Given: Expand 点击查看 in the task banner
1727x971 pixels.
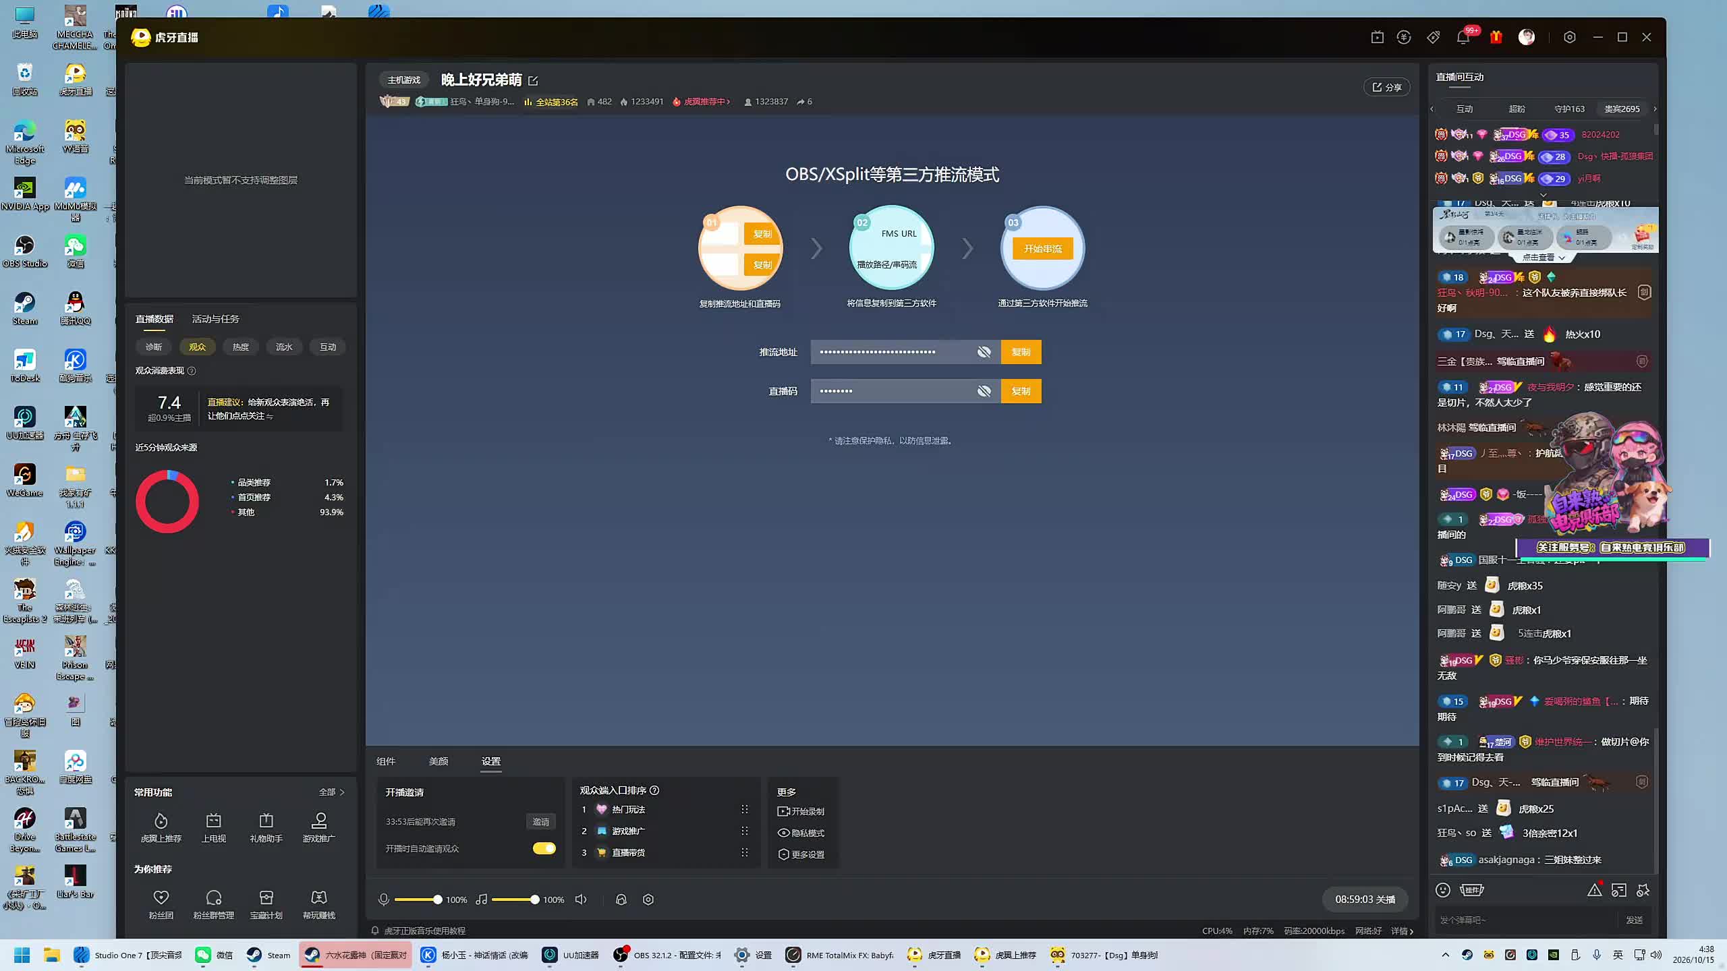Looking at the screenshot, I should tap(1542, 257).
